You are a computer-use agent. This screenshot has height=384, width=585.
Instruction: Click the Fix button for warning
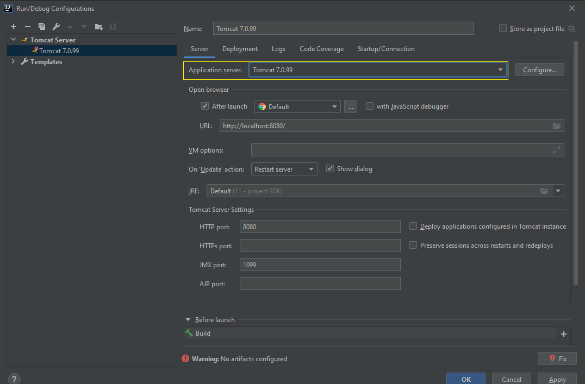[557, 358]
